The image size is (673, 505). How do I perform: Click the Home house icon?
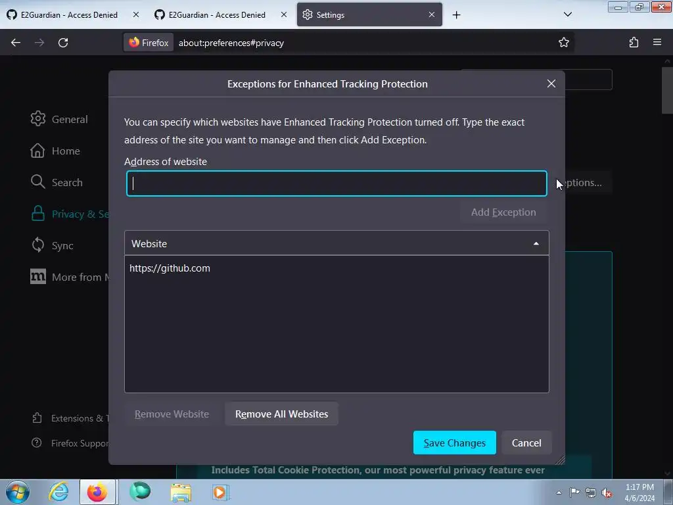pyautogui.click(x=37, y=151)
